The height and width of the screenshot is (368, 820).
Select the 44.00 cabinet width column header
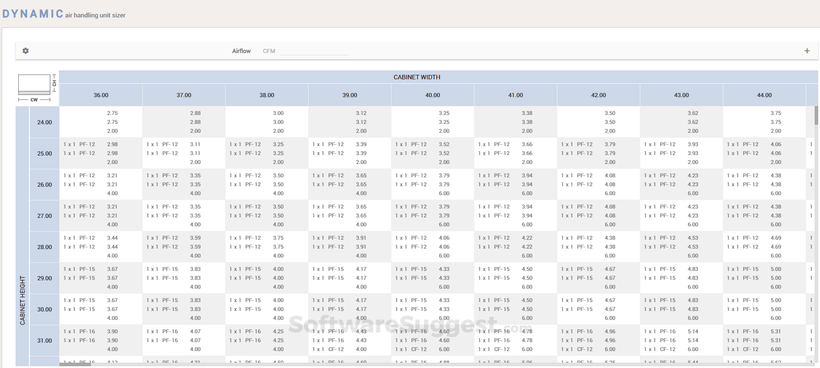(x=764, y=95)
